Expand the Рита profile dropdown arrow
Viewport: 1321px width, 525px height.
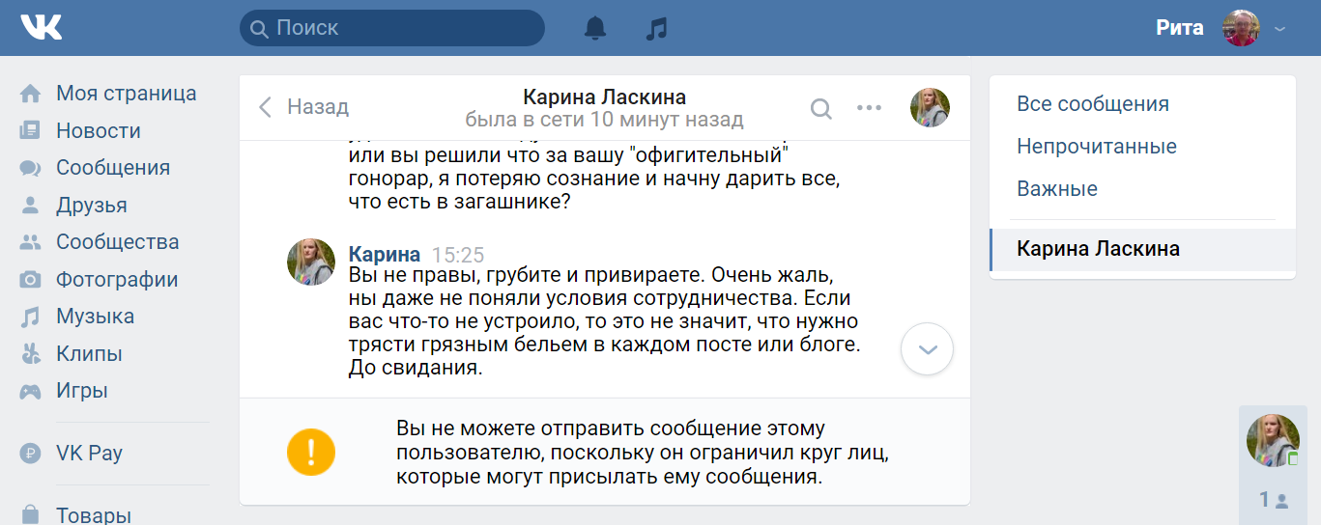[1280, 29]
